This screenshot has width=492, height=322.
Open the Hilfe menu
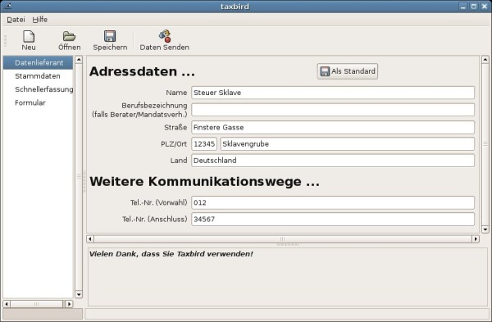point(40,20)
